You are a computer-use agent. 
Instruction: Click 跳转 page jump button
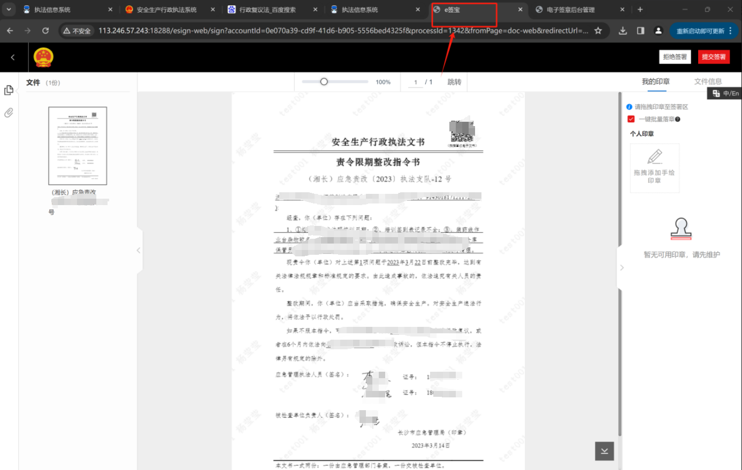[x=454, y=82]
